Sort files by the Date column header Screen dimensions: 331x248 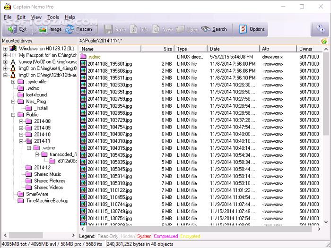pyautogui.click(x=215, y=49)
